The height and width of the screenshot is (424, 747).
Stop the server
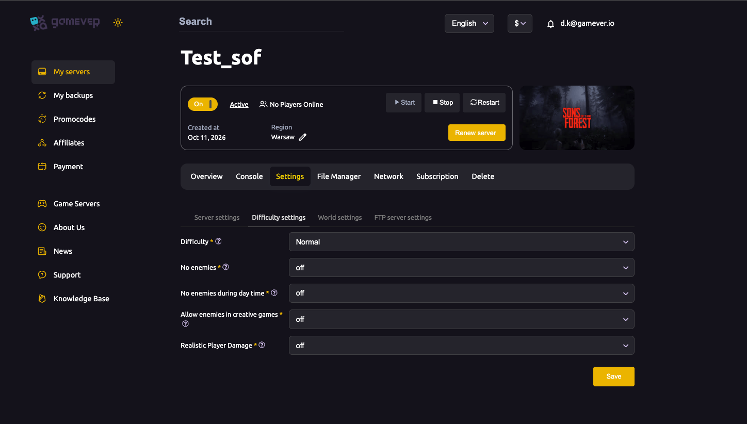coord(442,103)
